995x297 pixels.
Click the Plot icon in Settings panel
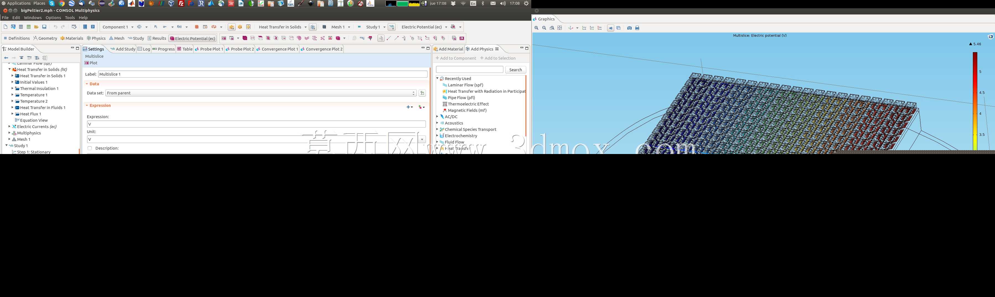[x=91, y=63]
